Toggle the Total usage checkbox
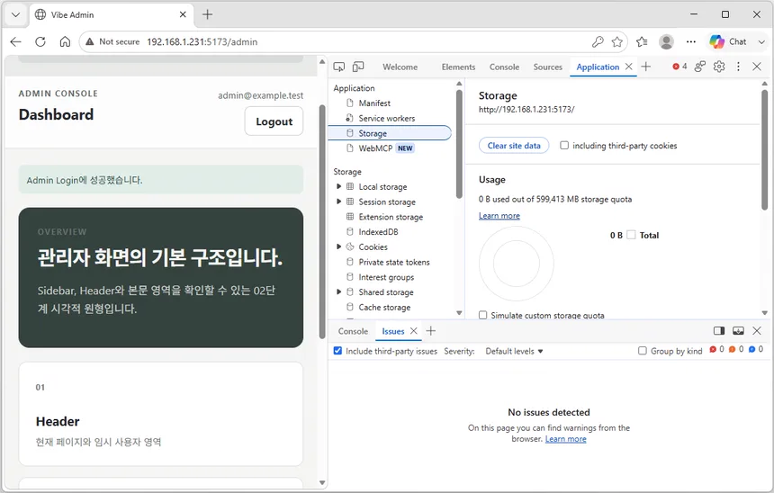 pyautogui.click(x=631, y=235)
